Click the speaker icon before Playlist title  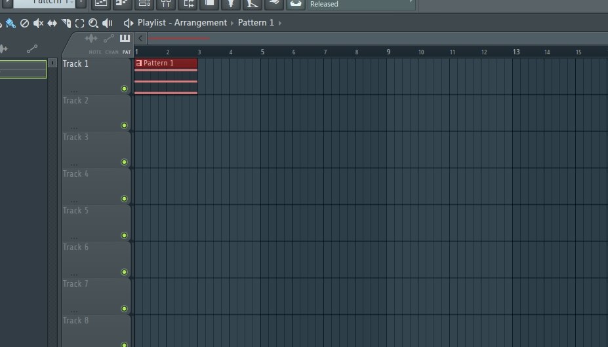[129, 23]
